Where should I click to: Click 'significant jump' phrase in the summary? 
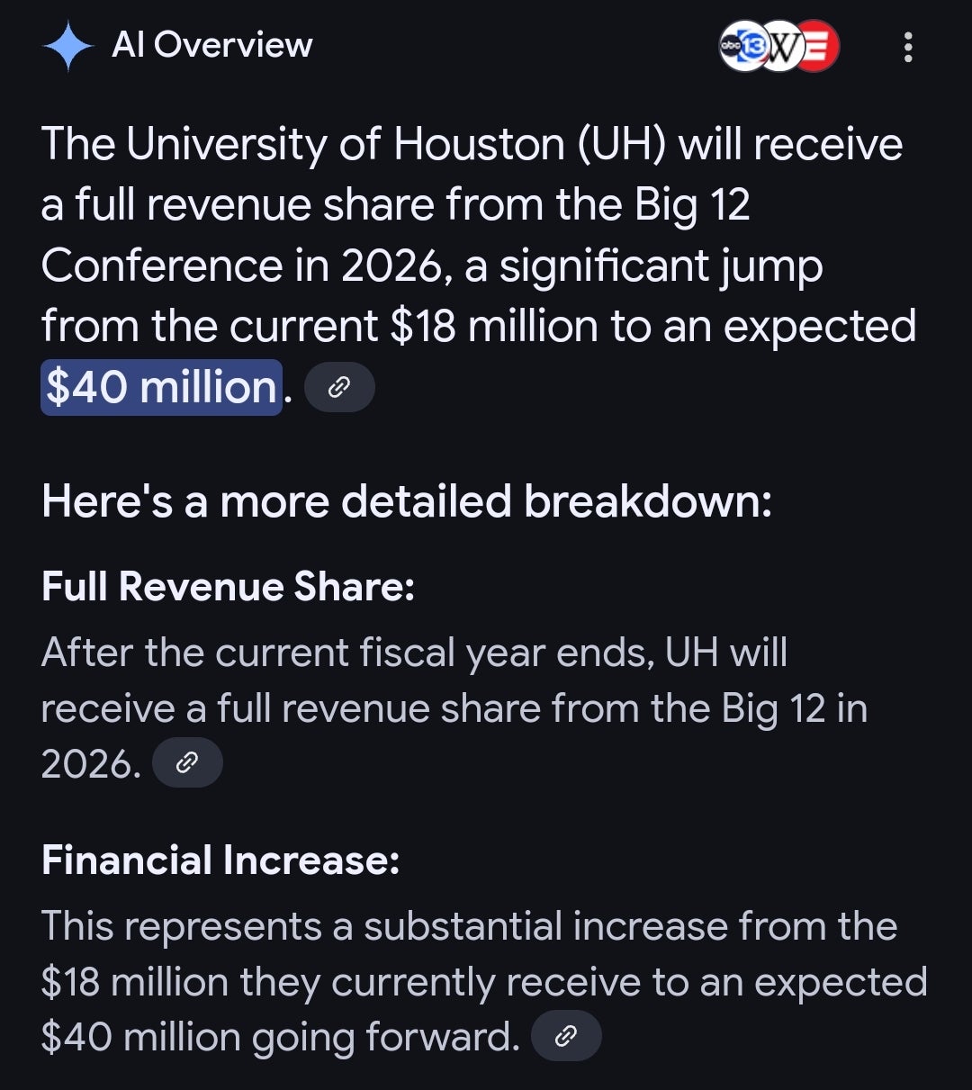(x=661, y=266)
